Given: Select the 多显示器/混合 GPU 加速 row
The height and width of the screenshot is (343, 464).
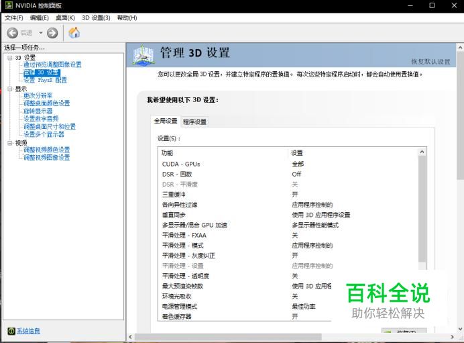Looking at the screenshot, I should pos(288,225).
